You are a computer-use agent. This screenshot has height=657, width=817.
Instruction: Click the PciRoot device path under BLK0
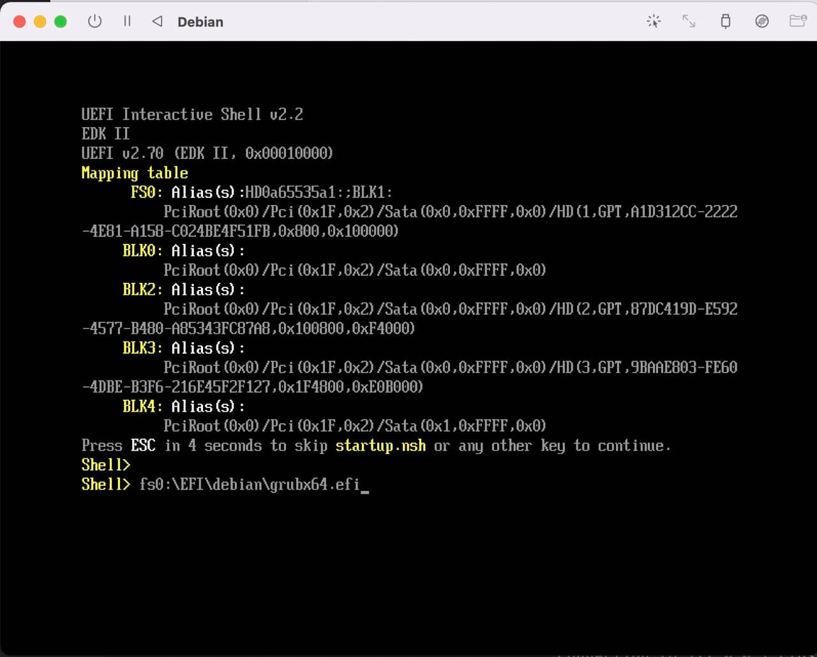coord(355,270)
